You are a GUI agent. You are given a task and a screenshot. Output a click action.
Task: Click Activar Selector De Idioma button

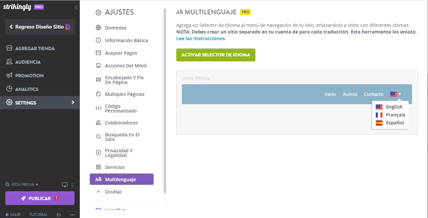click(x=216, y=55)
